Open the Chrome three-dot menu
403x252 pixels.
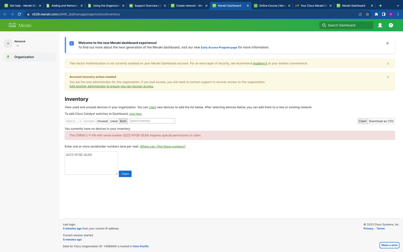tap(398, 15)
